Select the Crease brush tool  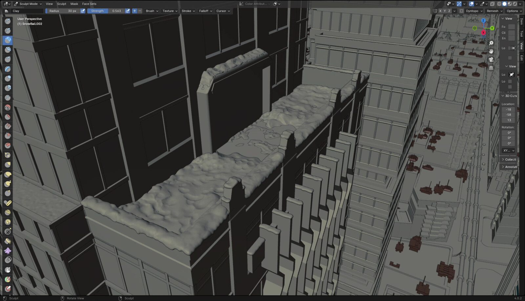point(8,98)
